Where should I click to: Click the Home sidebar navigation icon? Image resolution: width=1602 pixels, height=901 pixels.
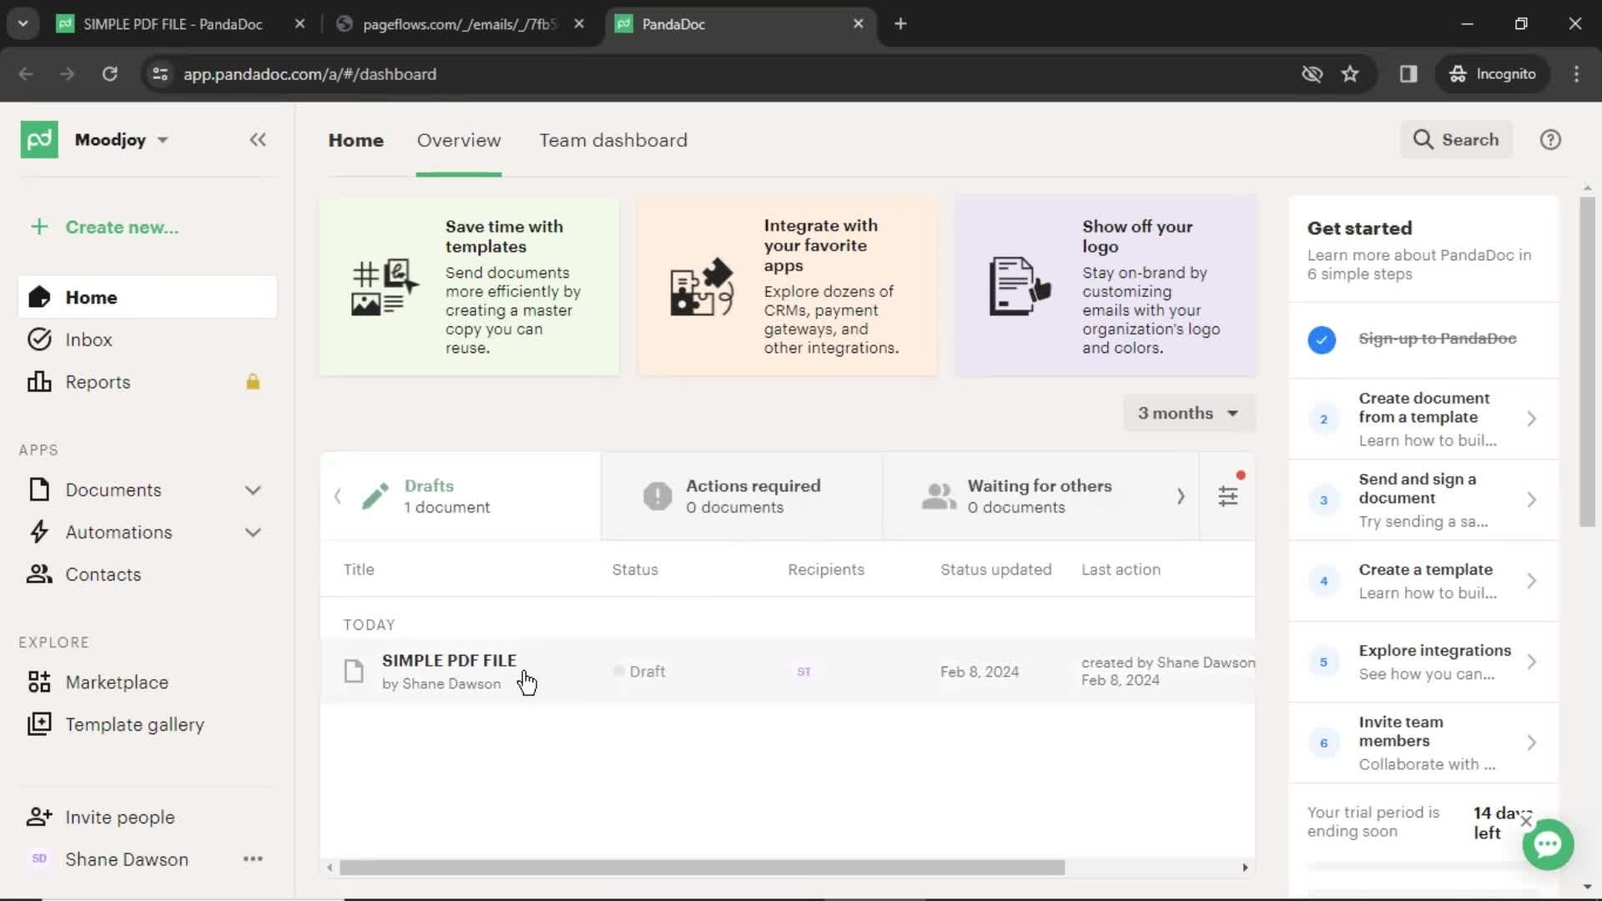coord(38,296)
